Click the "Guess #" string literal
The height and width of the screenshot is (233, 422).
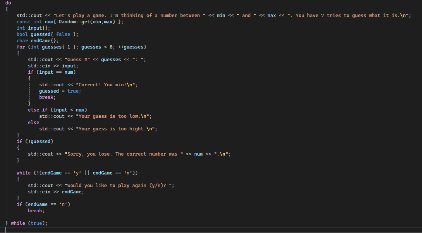coord(77,60)
